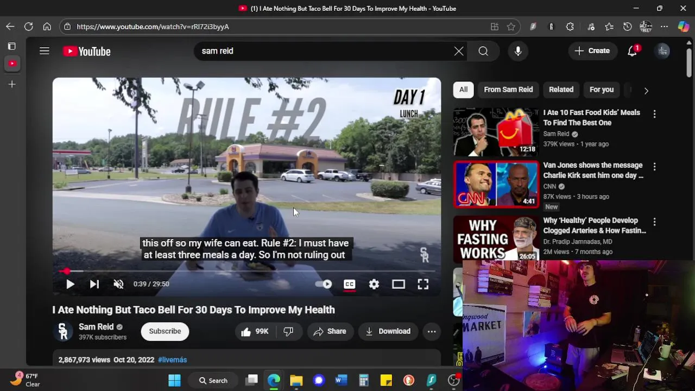Viewport: 695px width, 391px height.
Task: Select the 'For you' filter chip
Action: tap(602, 90)
